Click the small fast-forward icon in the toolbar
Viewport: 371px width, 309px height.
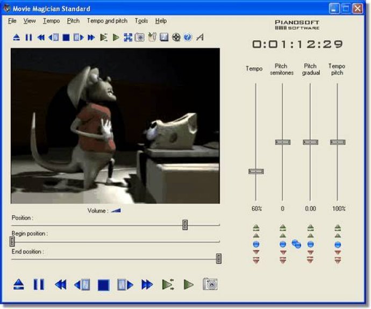(x=91, y=38)
